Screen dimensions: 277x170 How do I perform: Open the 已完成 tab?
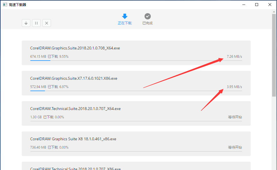point(147,19)
